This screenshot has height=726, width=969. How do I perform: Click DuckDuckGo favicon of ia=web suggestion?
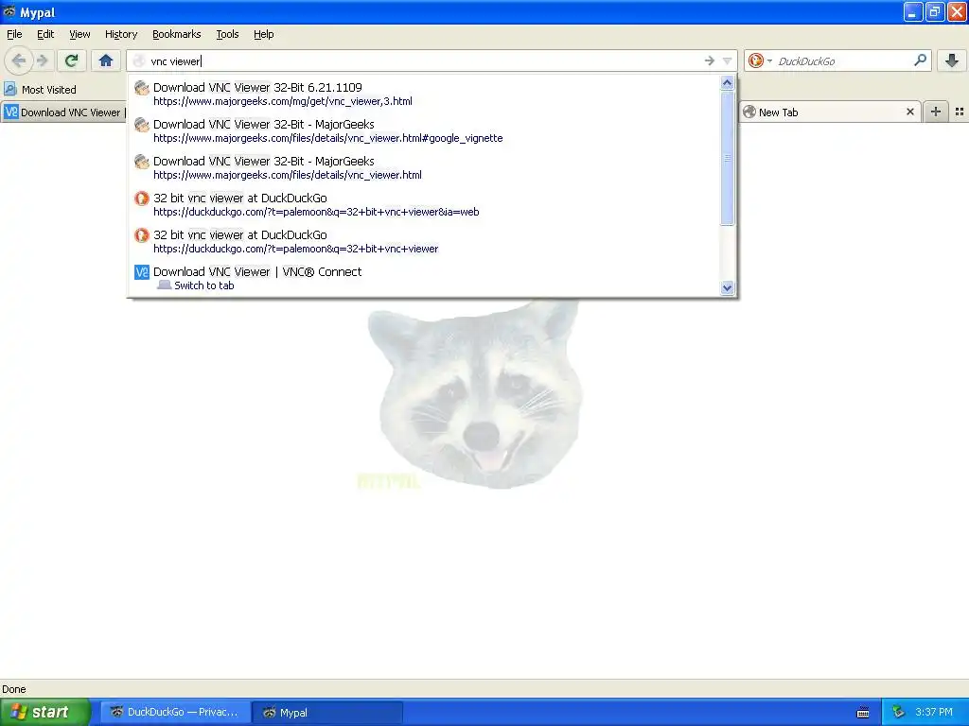142,199
